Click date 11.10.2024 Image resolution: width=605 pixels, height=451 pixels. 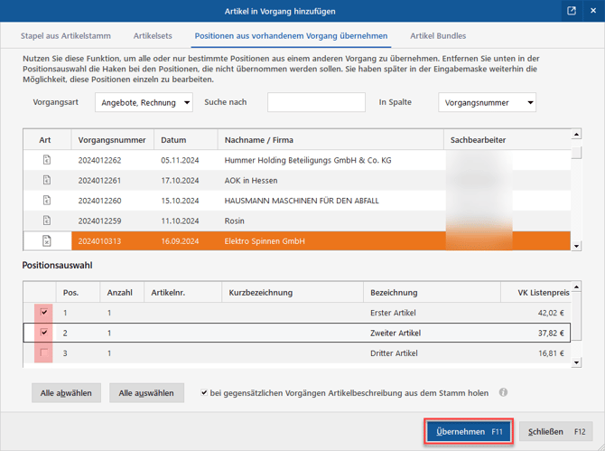point(180,221)
